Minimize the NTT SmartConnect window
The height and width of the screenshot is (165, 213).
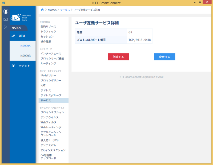[195, 2]
